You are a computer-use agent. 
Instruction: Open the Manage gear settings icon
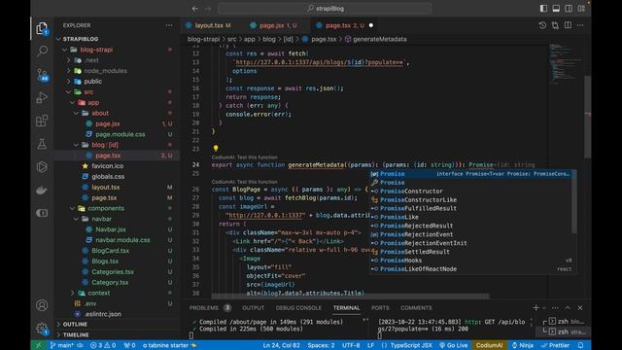point(42,329)
